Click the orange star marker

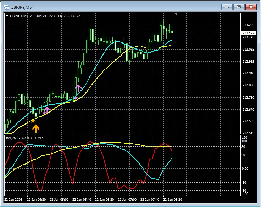[33, 121]
